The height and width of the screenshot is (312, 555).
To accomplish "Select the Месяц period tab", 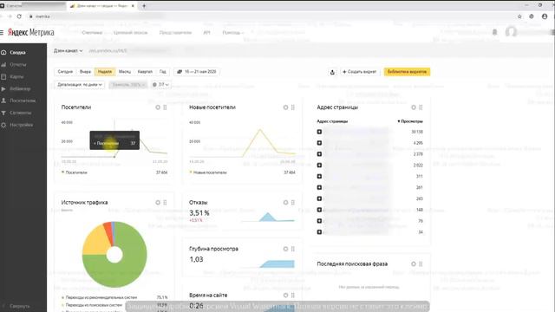I will (125, 72).
